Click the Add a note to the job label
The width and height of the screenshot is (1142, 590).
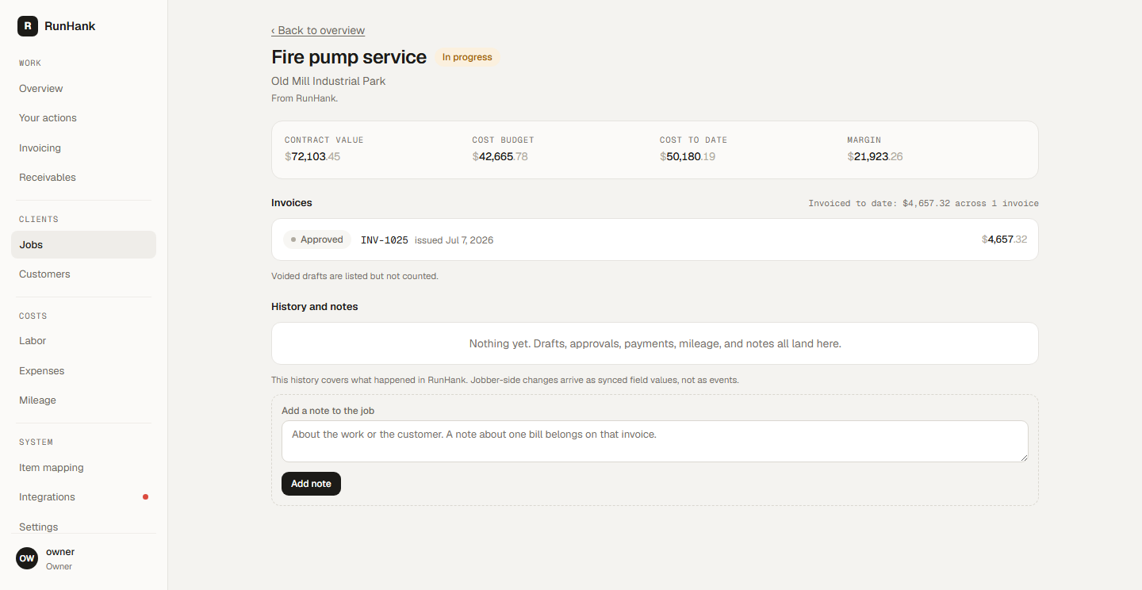tap(328, 411)
